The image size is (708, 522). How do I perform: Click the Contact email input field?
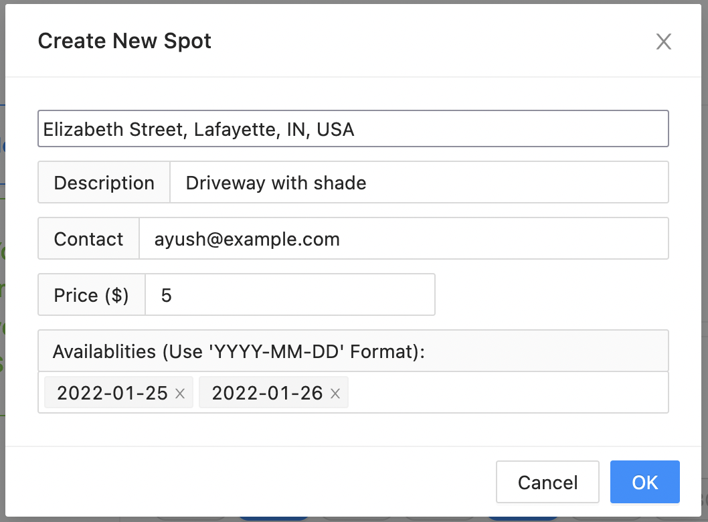click(403, 239)
